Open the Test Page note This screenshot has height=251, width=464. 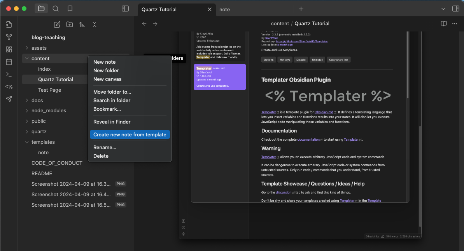click(50, 90)
